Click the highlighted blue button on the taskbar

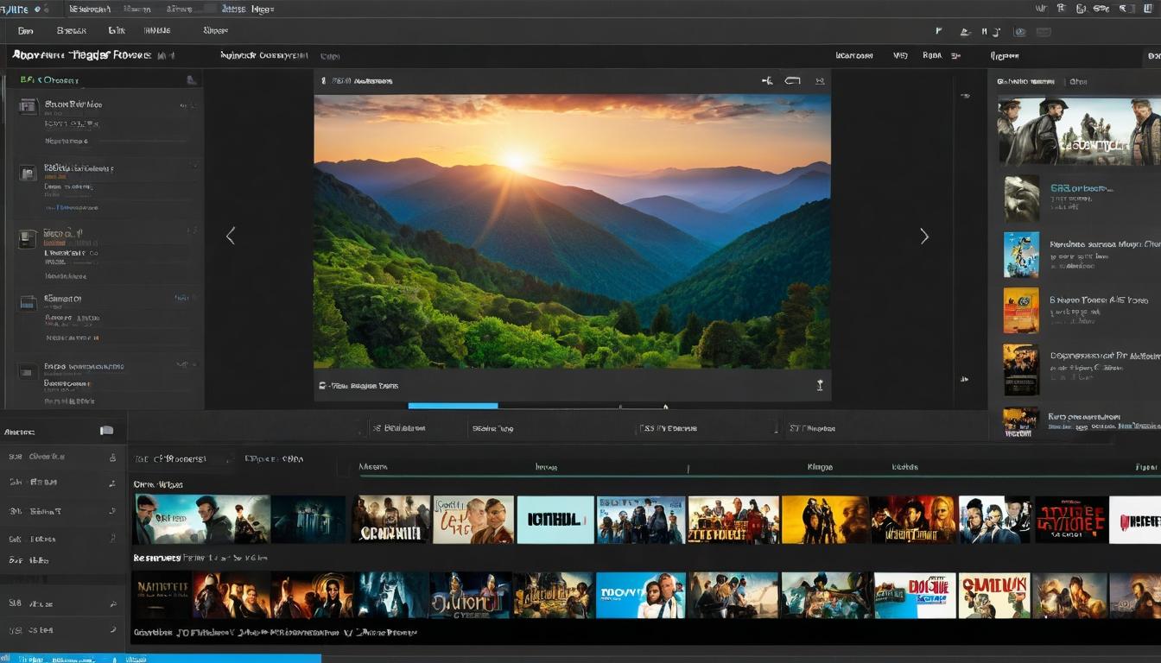(x=160, y=658)
